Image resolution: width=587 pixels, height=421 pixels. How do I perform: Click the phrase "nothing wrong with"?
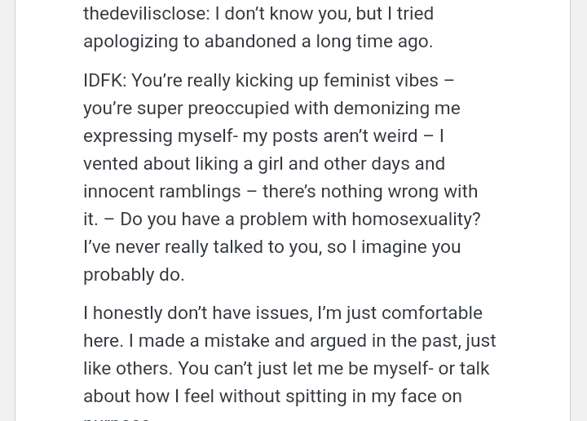click(399, 192)
